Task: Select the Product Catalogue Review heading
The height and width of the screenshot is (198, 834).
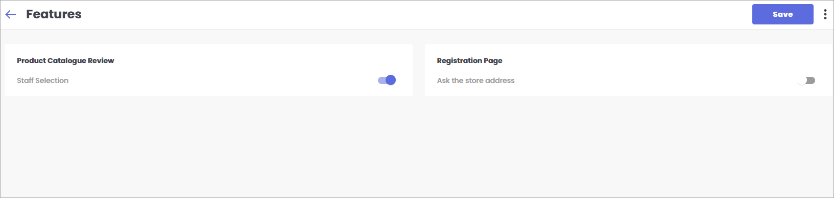Action: [x=65, y=61]
